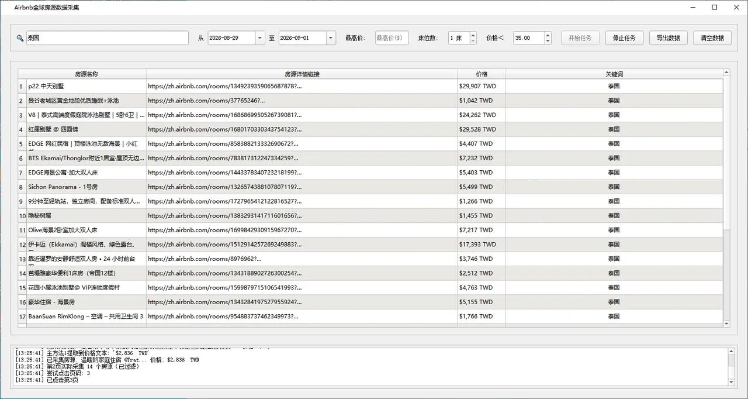The width and height of the screenshot is (748, 399).
Task: Select listing EDGE海景公寓-加大双人床
Action: 86,173
